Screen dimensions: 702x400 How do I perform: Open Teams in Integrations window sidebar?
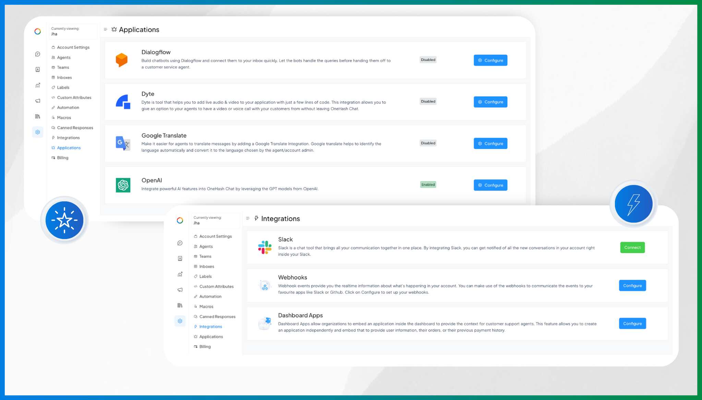[203, 257]
